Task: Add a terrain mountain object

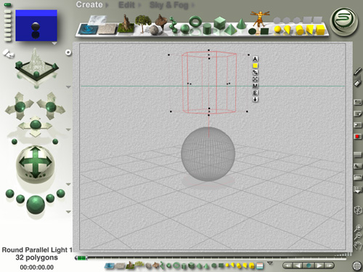Action: 126,24
